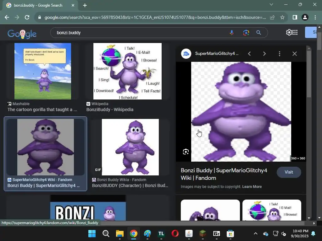
Task: Open Google quick settings gear
Action: (289, 32)
